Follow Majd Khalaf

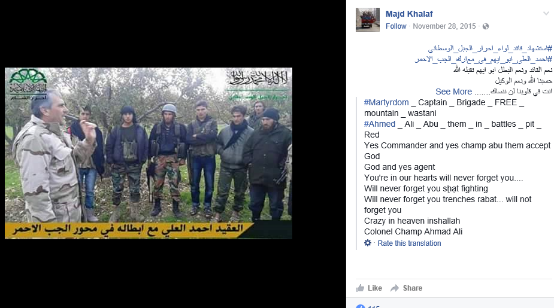click(x=396, y=26)
